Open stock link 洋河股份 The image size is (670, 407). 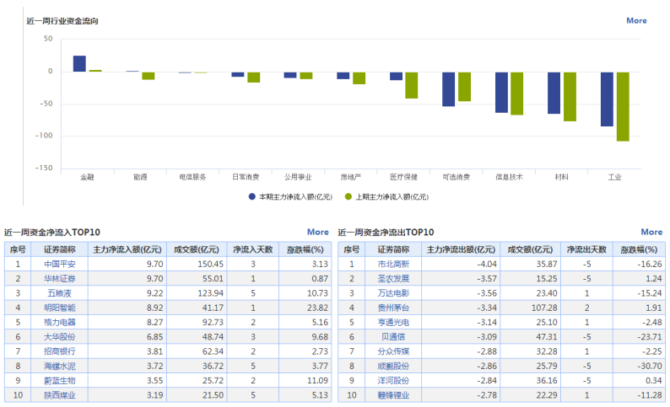[x=393, y=381]
